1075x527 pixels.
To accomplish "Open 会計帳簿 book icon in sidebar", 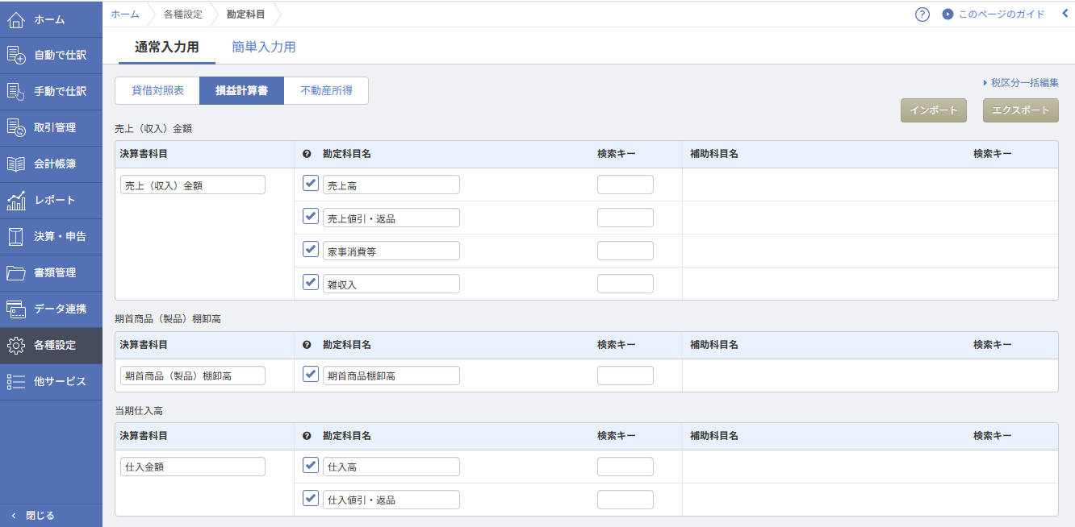I will (x=16, y=164).
